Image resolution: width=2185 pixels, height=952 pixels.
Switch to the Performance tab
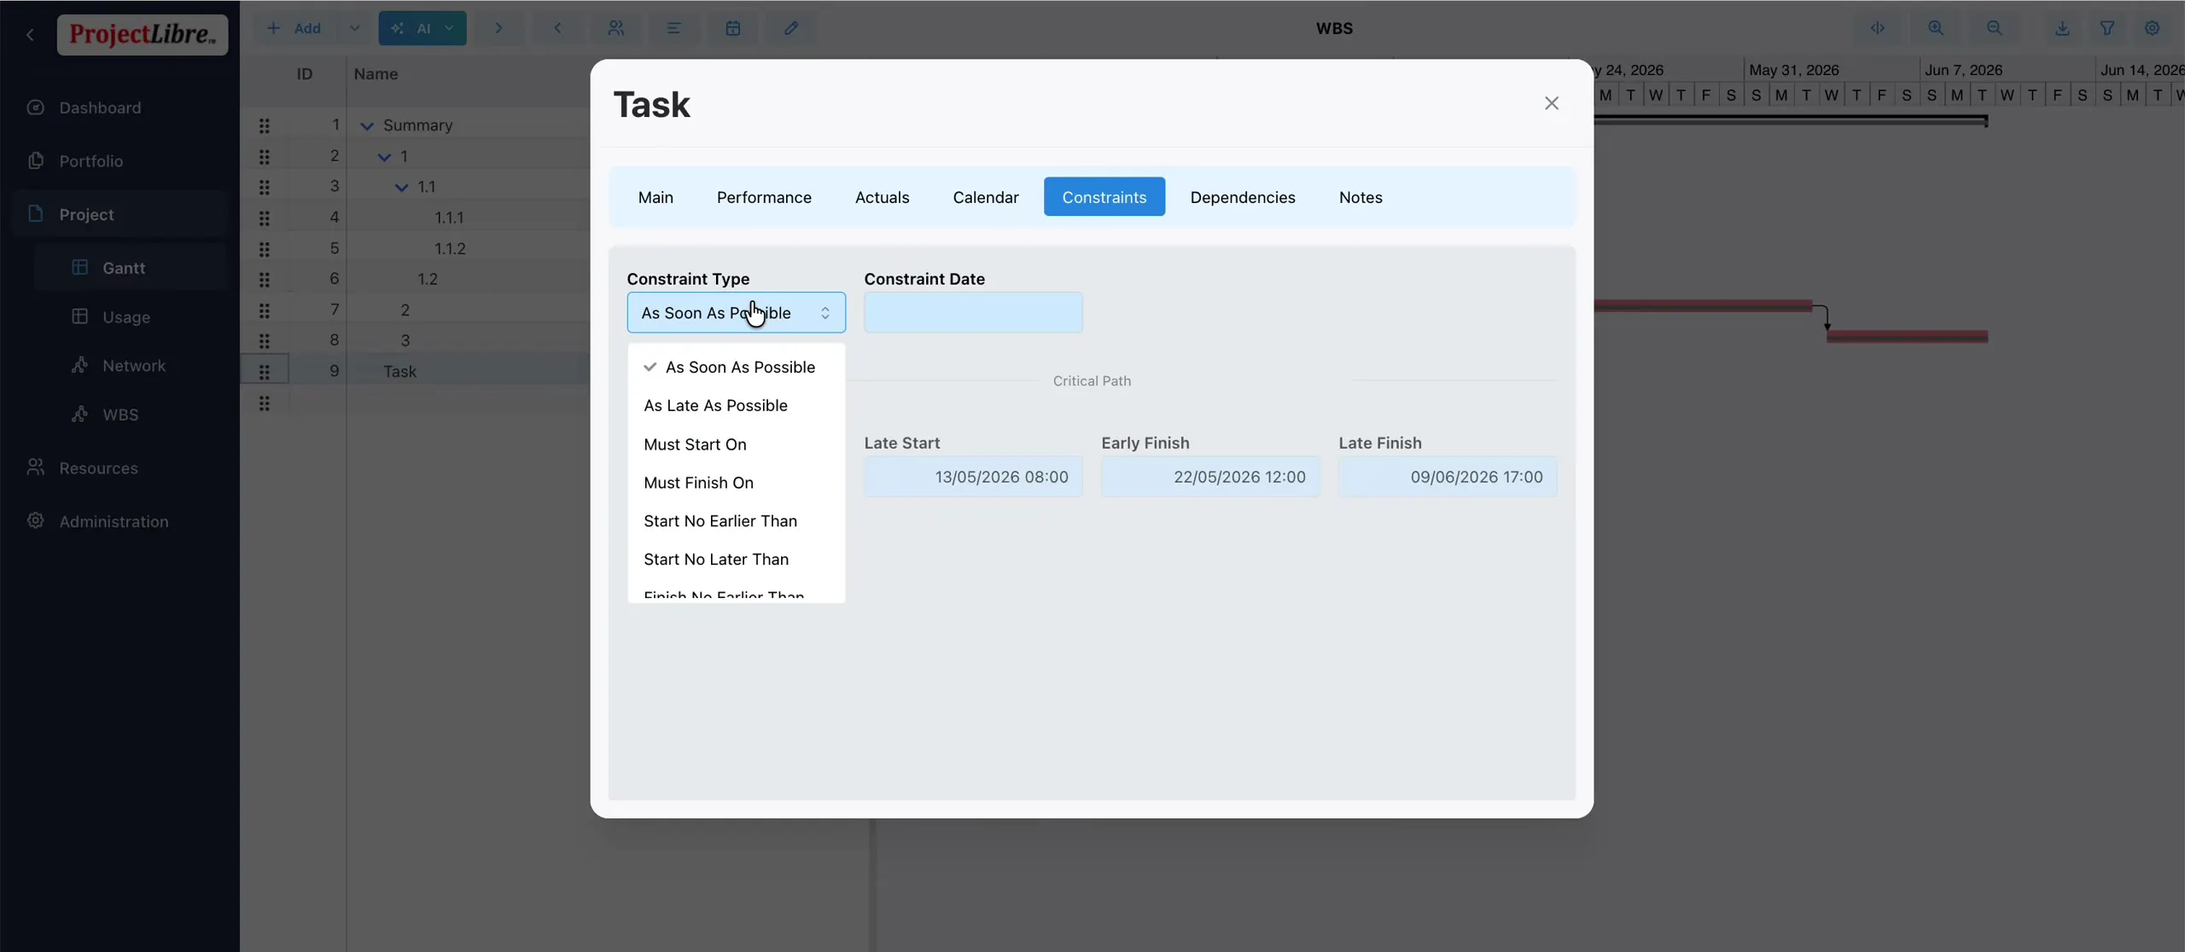click(764, 197)
